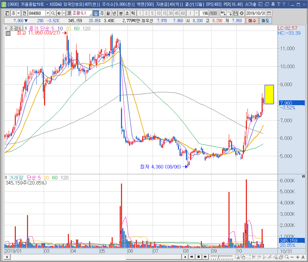The image size is (308, 262).
Task: Click the line overlay tool icon
Action: pyautogui.click(x=229, y=13)
